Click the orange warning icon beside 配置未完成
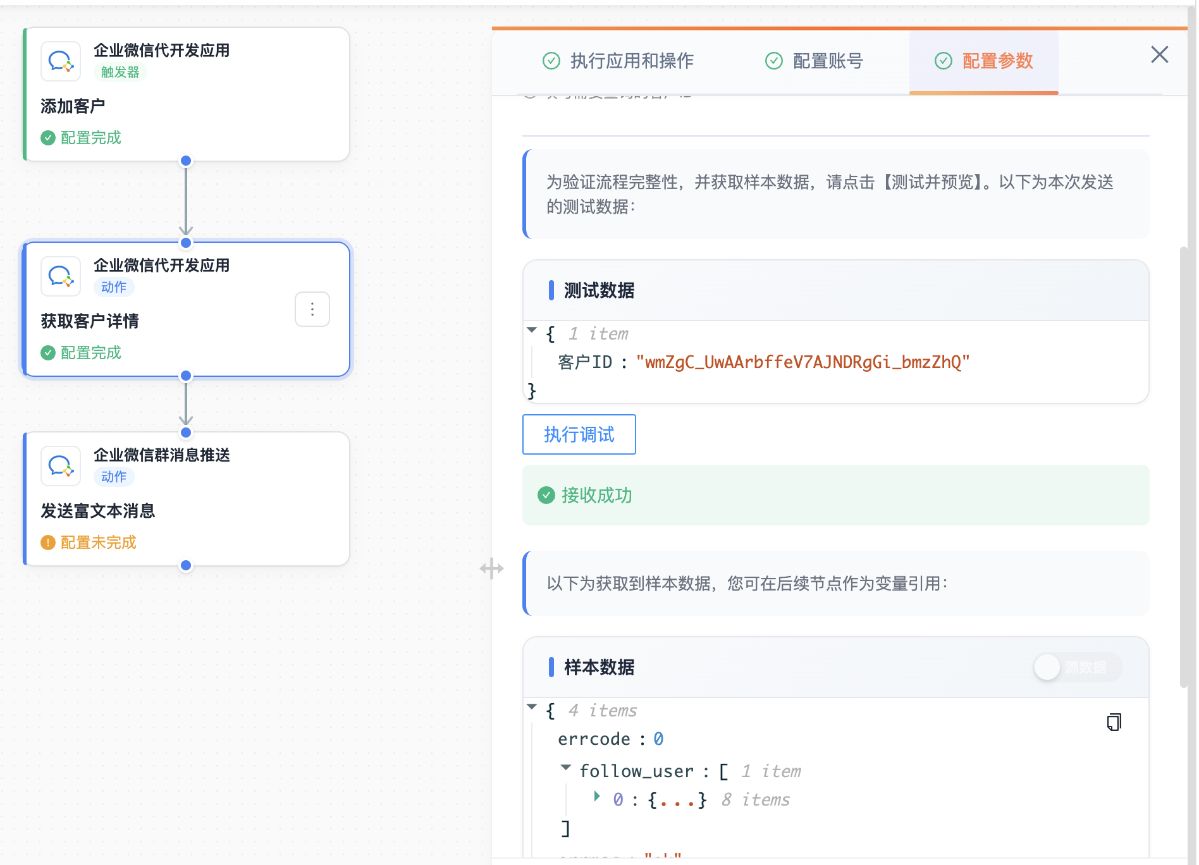Image resolution: width=1199 pixels, height=865 pixels. tap(48, 543)
